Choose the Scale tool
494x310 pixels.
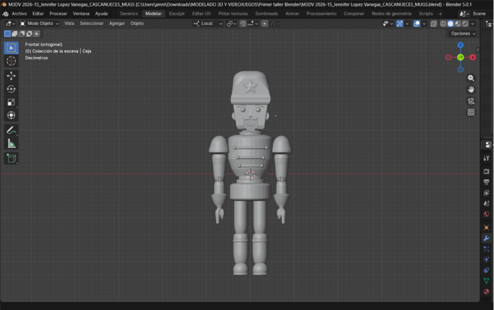click(11, 102)
